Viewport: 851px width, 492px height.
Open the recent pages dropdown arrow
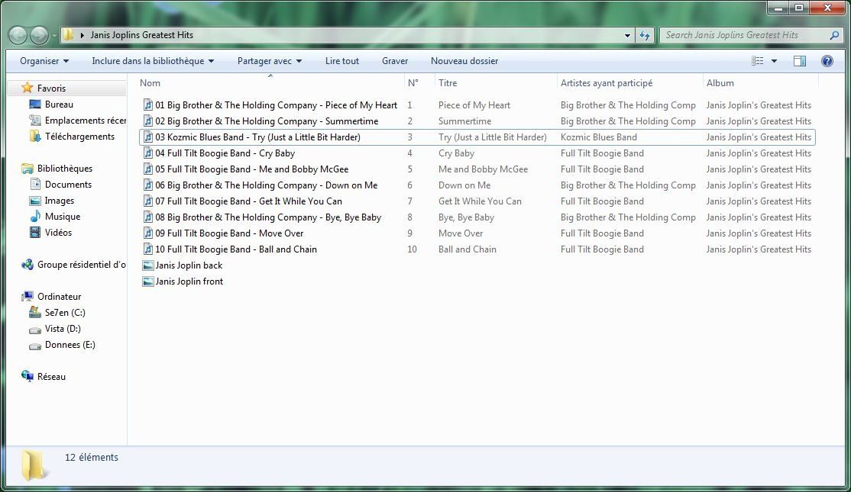point(54,36)
